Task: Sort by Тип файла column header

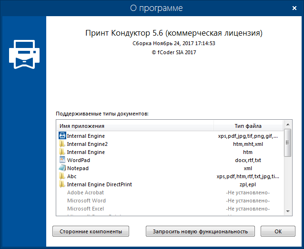Action: [248, 126]
